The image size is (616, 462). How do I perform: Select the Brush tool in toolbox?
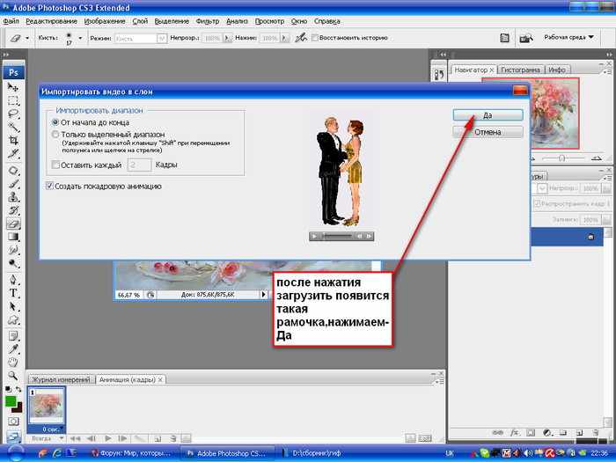[x=13, y=184]
